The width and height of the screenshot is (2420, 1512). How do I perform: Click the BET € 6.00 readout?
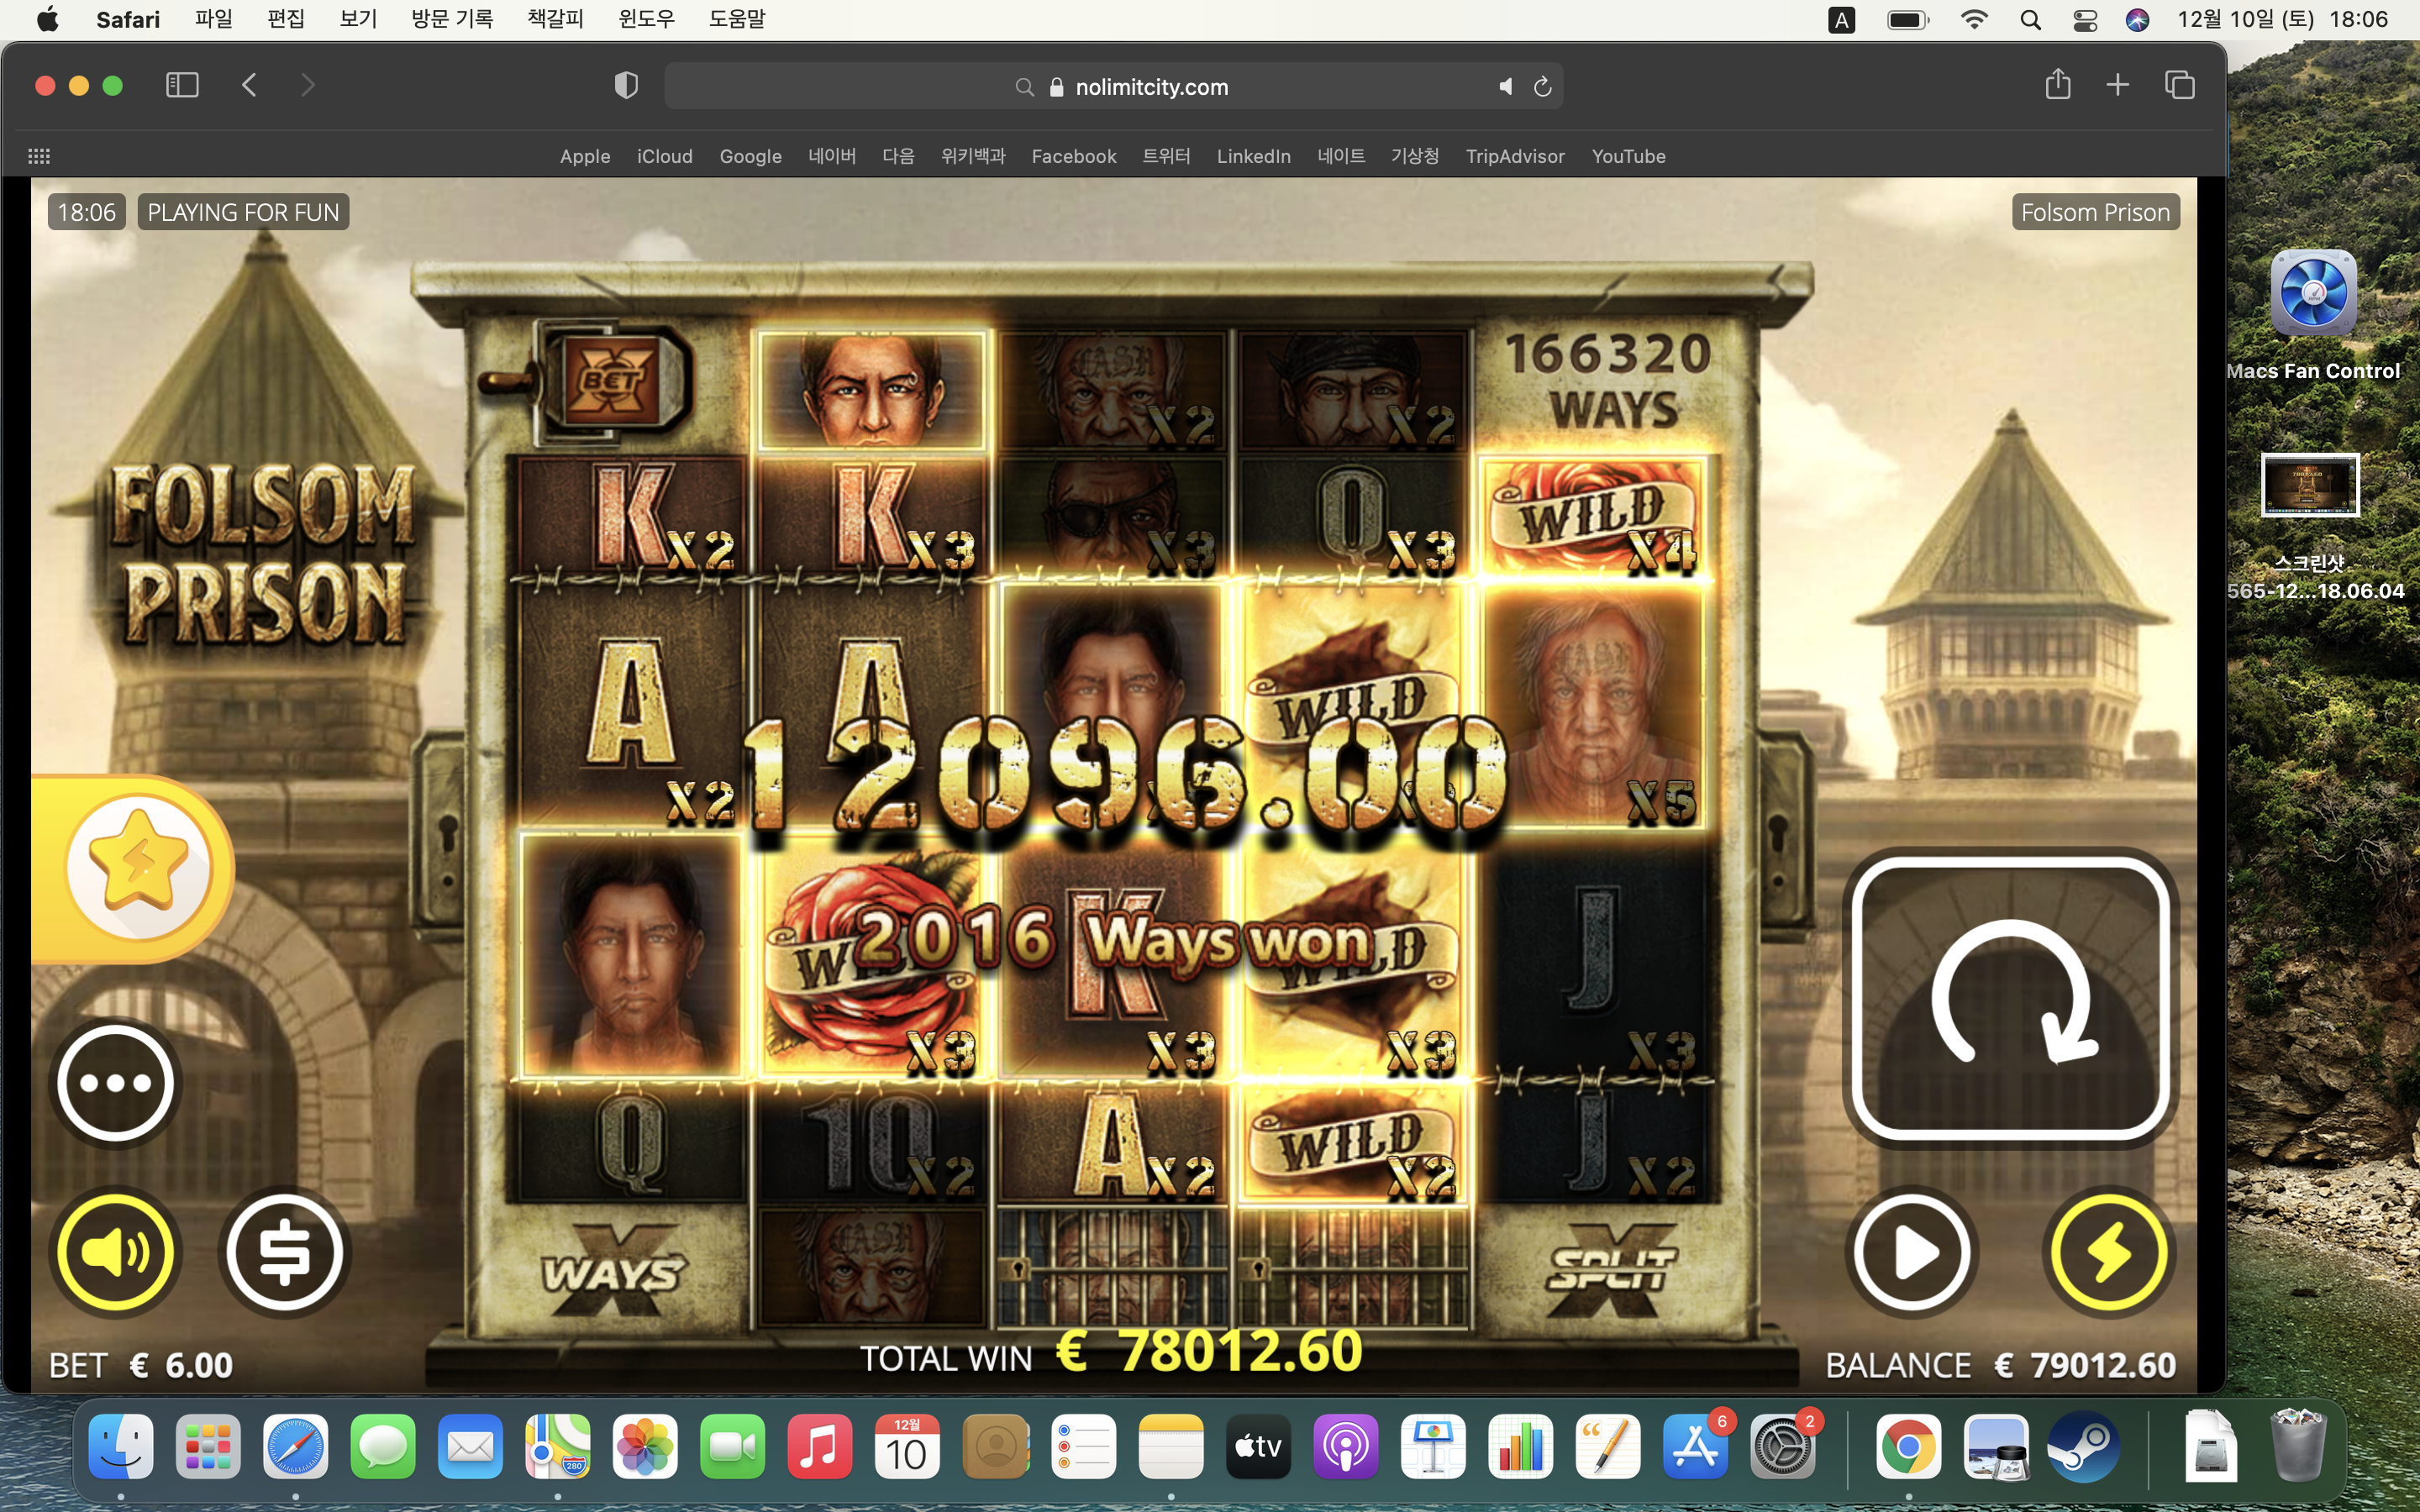pyautogui.click(x=141, y=1365)
